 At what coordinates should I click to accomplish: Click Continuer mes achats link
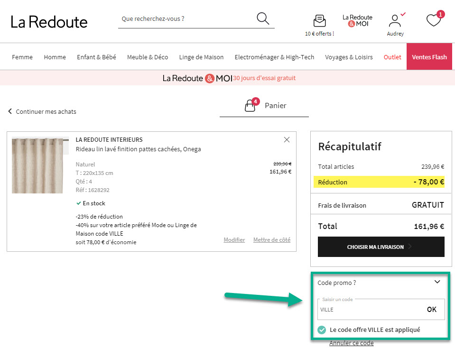pyautogui.click(x=46, y=111)
